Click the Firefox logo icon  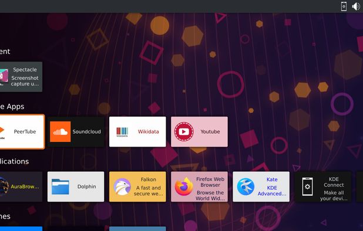(184, 186)
